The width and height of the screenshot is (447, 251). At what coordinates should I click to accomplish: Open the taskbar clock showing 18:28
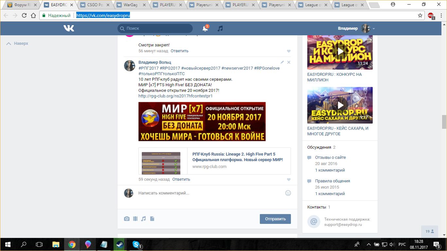pyautogui.click(x=419, y=244)
